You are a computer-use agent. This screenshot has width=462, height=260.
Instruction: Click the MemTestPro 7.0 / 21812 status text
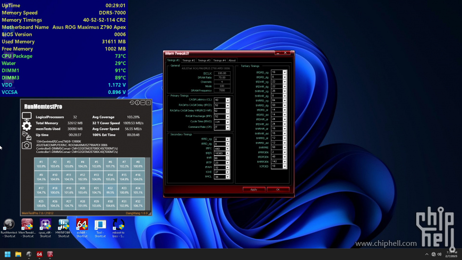(x=37, y=213)
